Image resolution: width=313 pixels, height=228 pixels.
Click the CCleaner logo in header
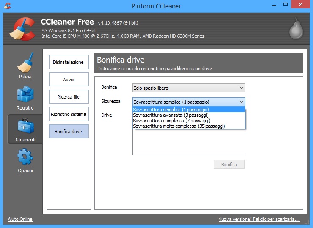click(22, 29)
